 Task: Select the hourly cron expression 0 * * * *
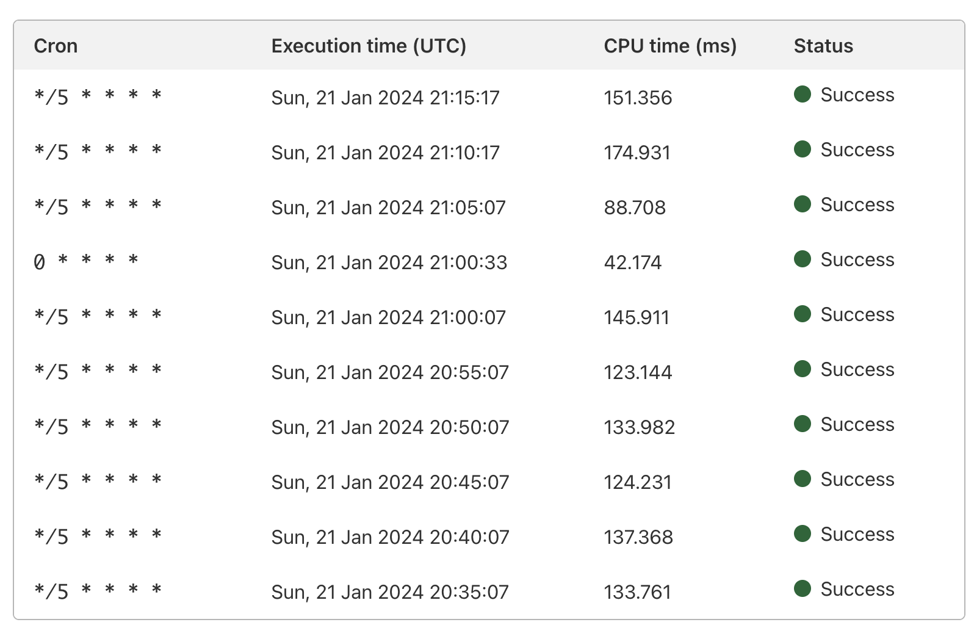tap(86, 262)
